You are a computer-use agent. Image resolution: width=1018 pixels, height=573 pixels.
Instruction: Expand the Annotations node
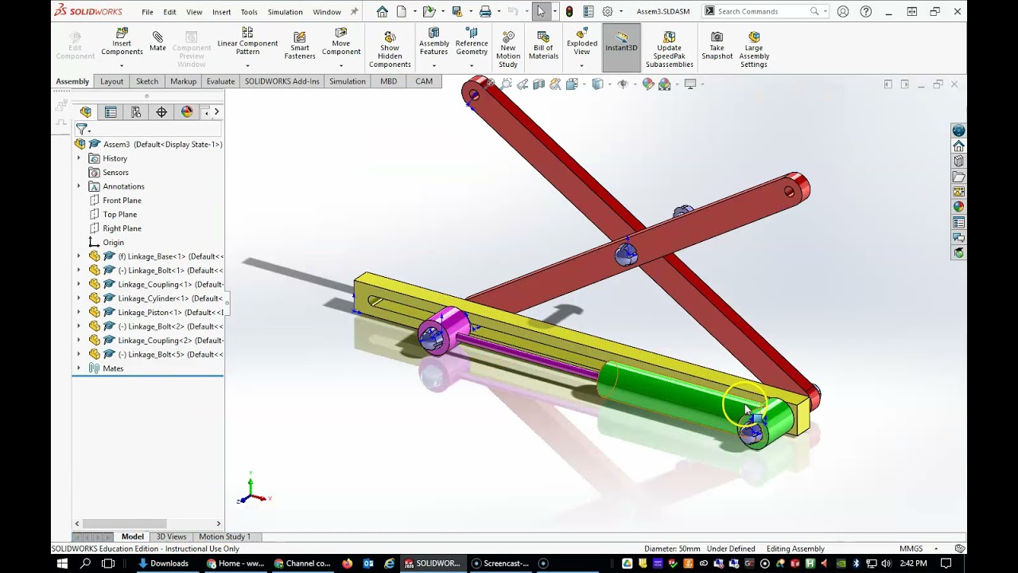[79, 186]
